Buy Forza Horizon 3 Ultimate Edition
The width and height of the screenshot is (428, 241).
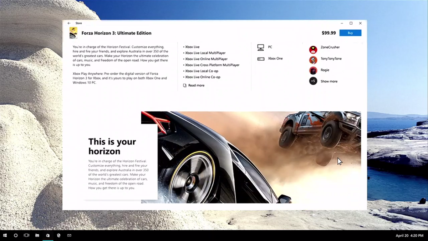350,33
